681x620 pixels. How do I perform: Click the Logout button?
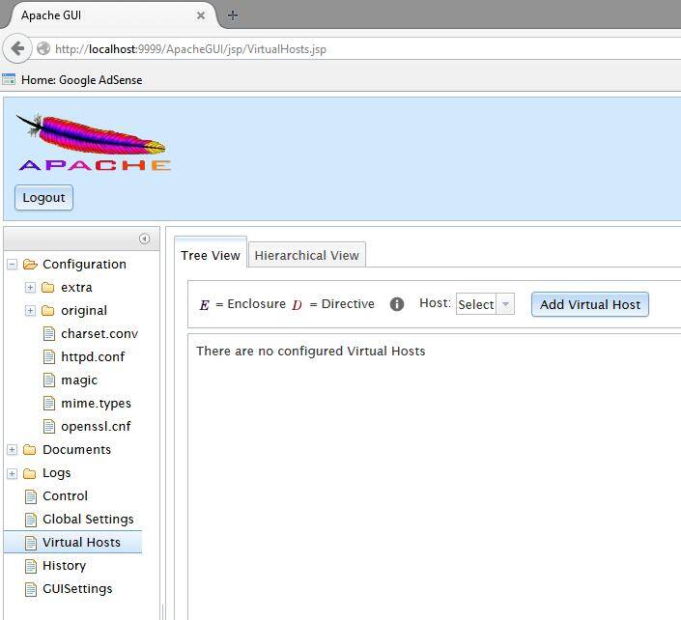(x=43, y=198)
